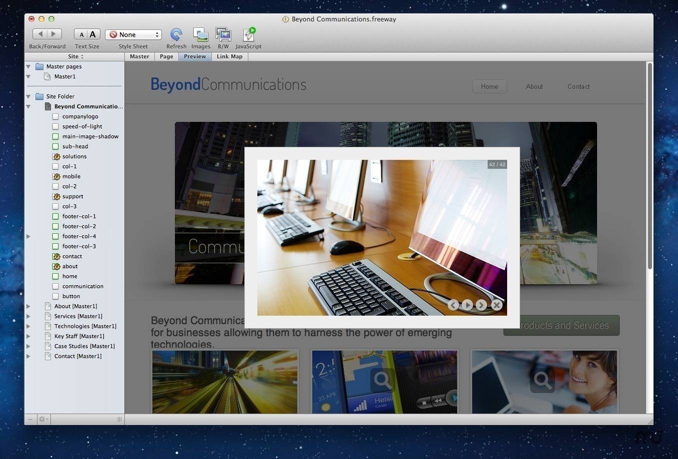Go to previous lightbox image

click(x=453, y=305)
